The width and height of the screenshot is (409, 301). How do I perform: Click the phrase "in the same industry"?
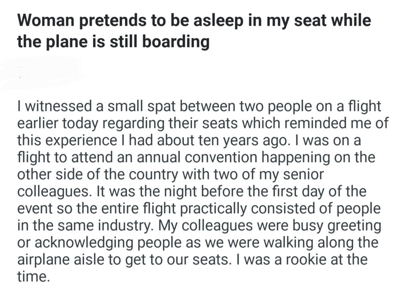pyautogui.click(x=85, y=225)
